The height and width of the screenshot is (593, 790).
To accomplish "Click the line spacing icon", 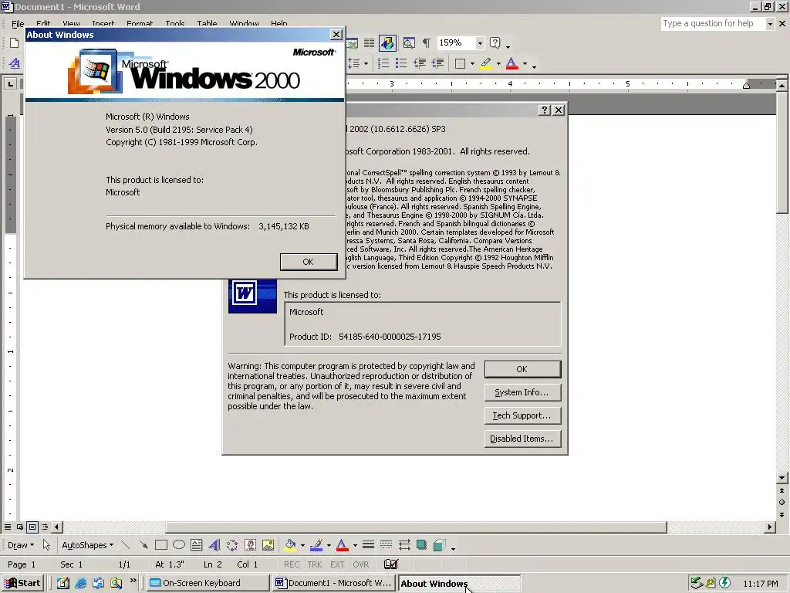I will coord(354,63).
